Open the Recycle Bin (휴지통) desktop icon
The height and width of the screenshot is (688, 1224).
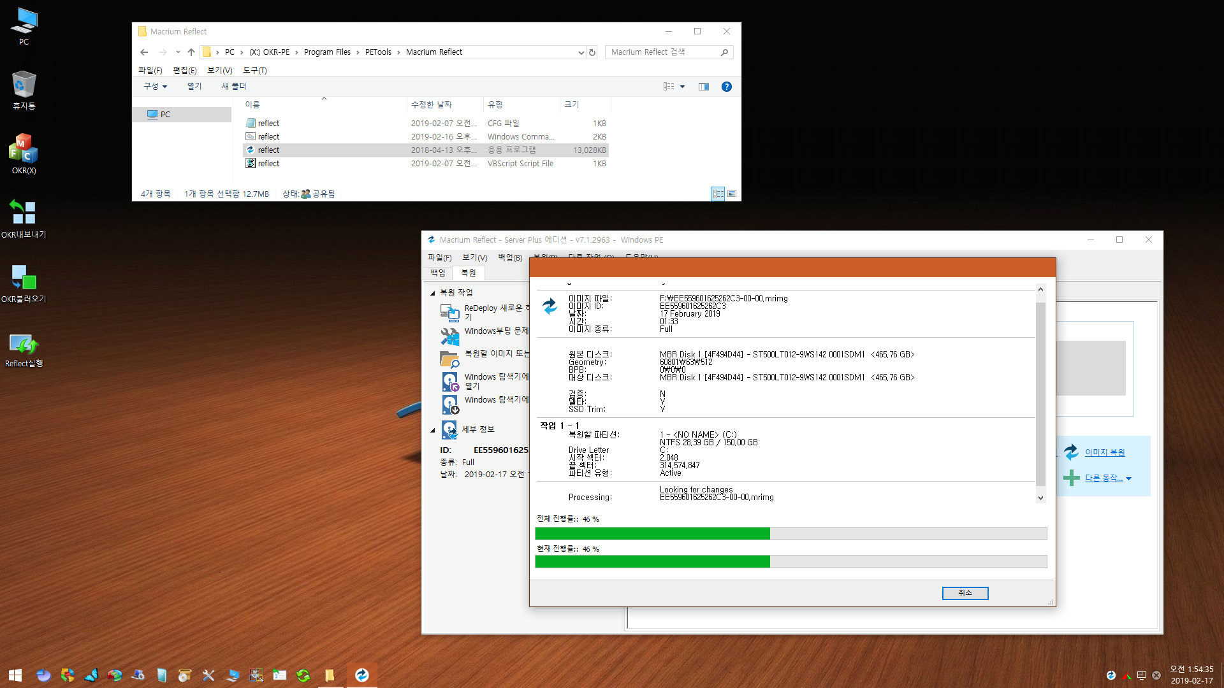pyautogui.click(x=24, y=90)
